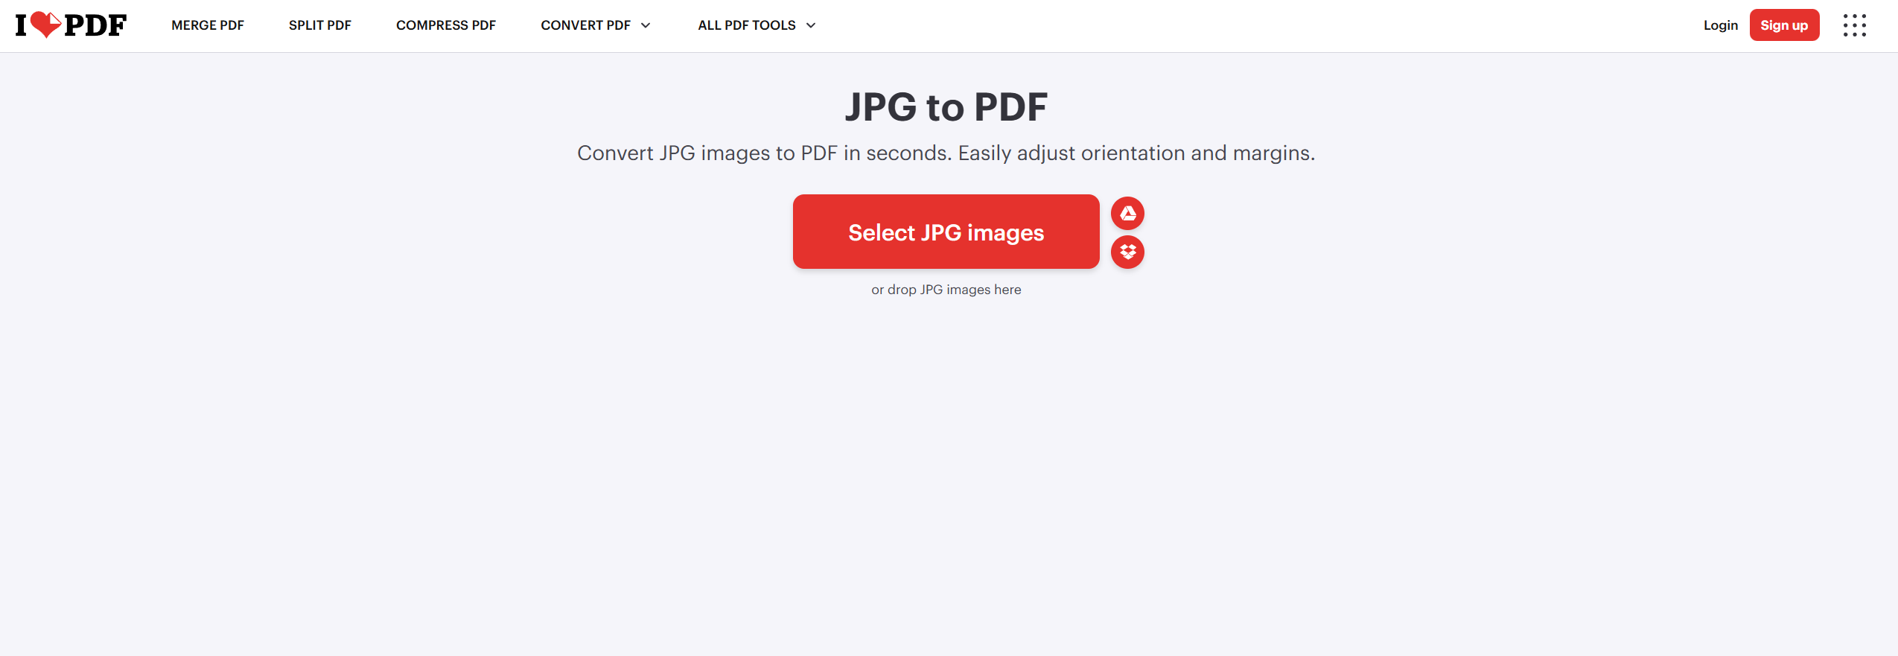Click the letter 'I' in the iLovePDF logo

21,25
